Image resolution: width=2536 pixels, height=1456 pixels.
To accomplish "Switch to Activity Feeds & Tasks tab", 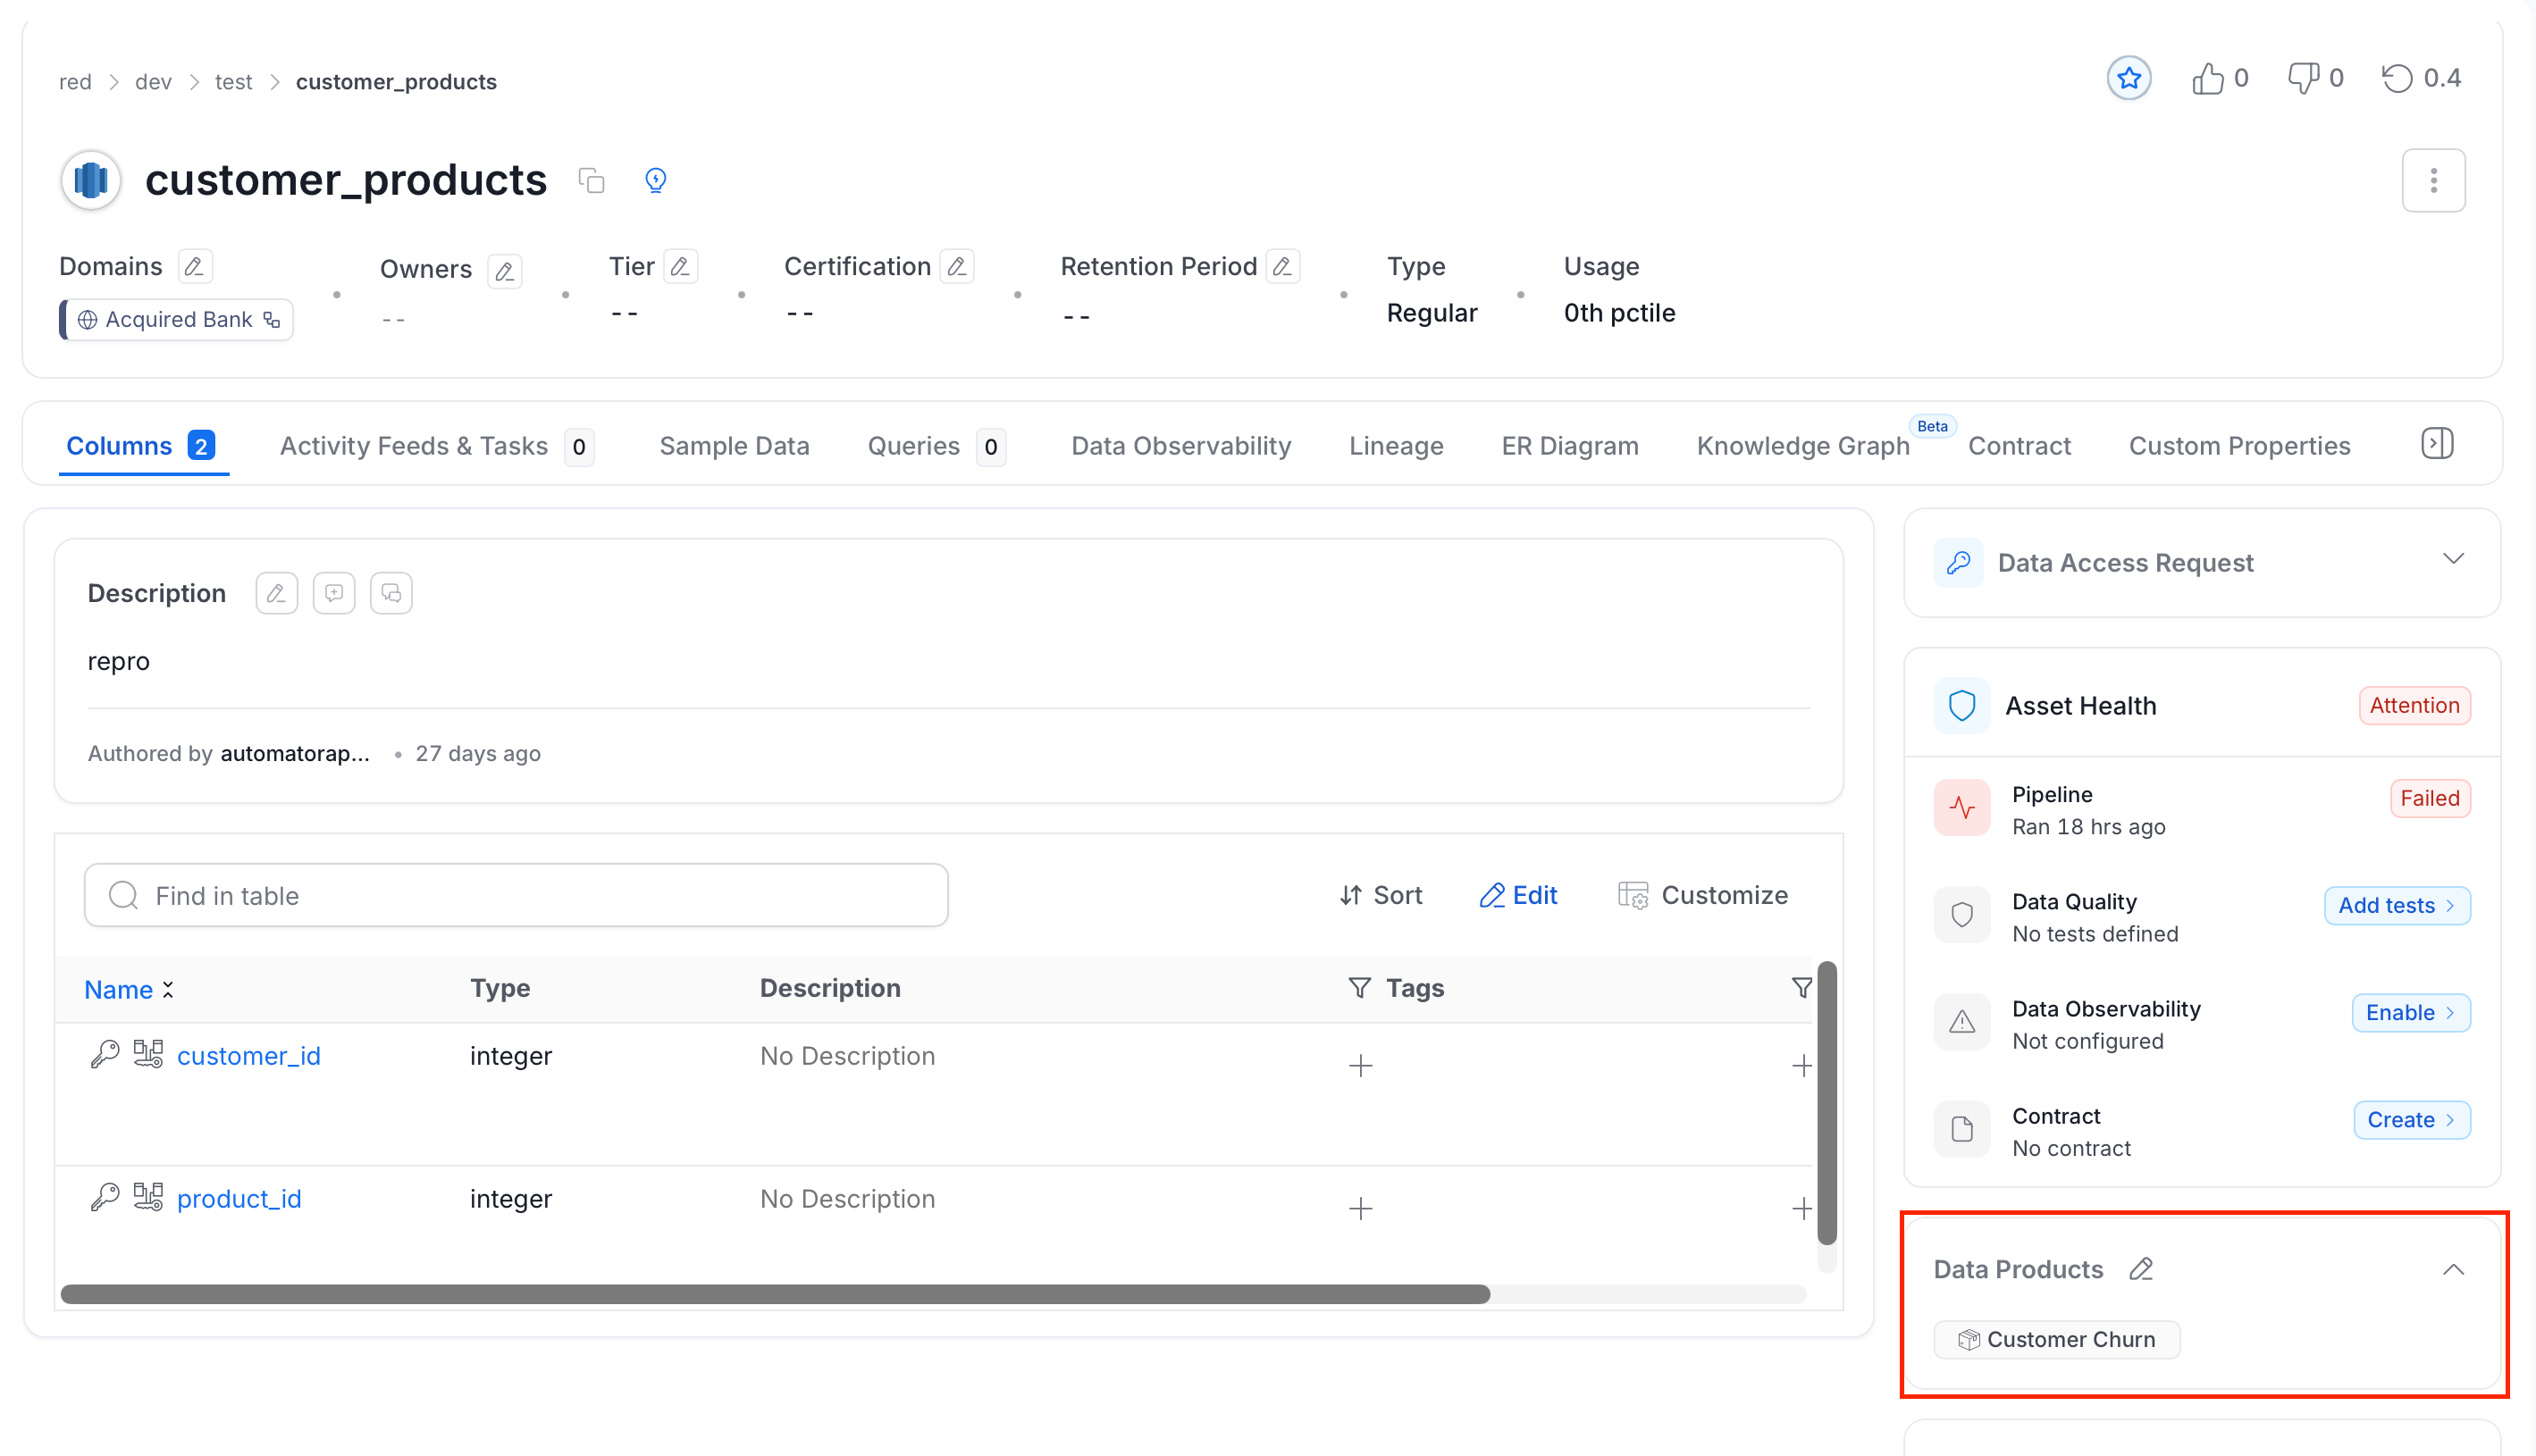I will (437, 446).
